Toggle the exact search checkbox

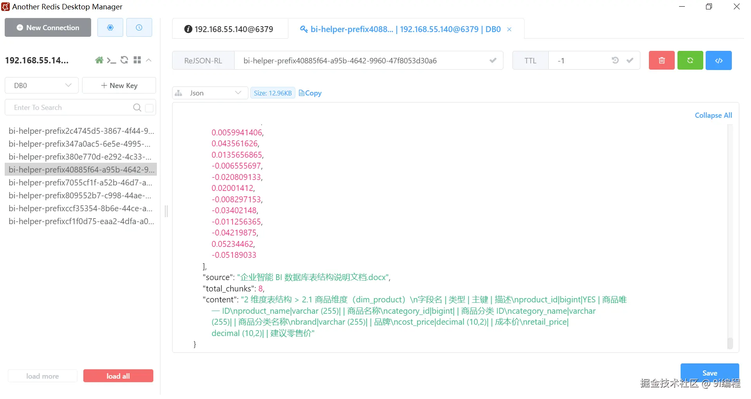pos(149,108)
